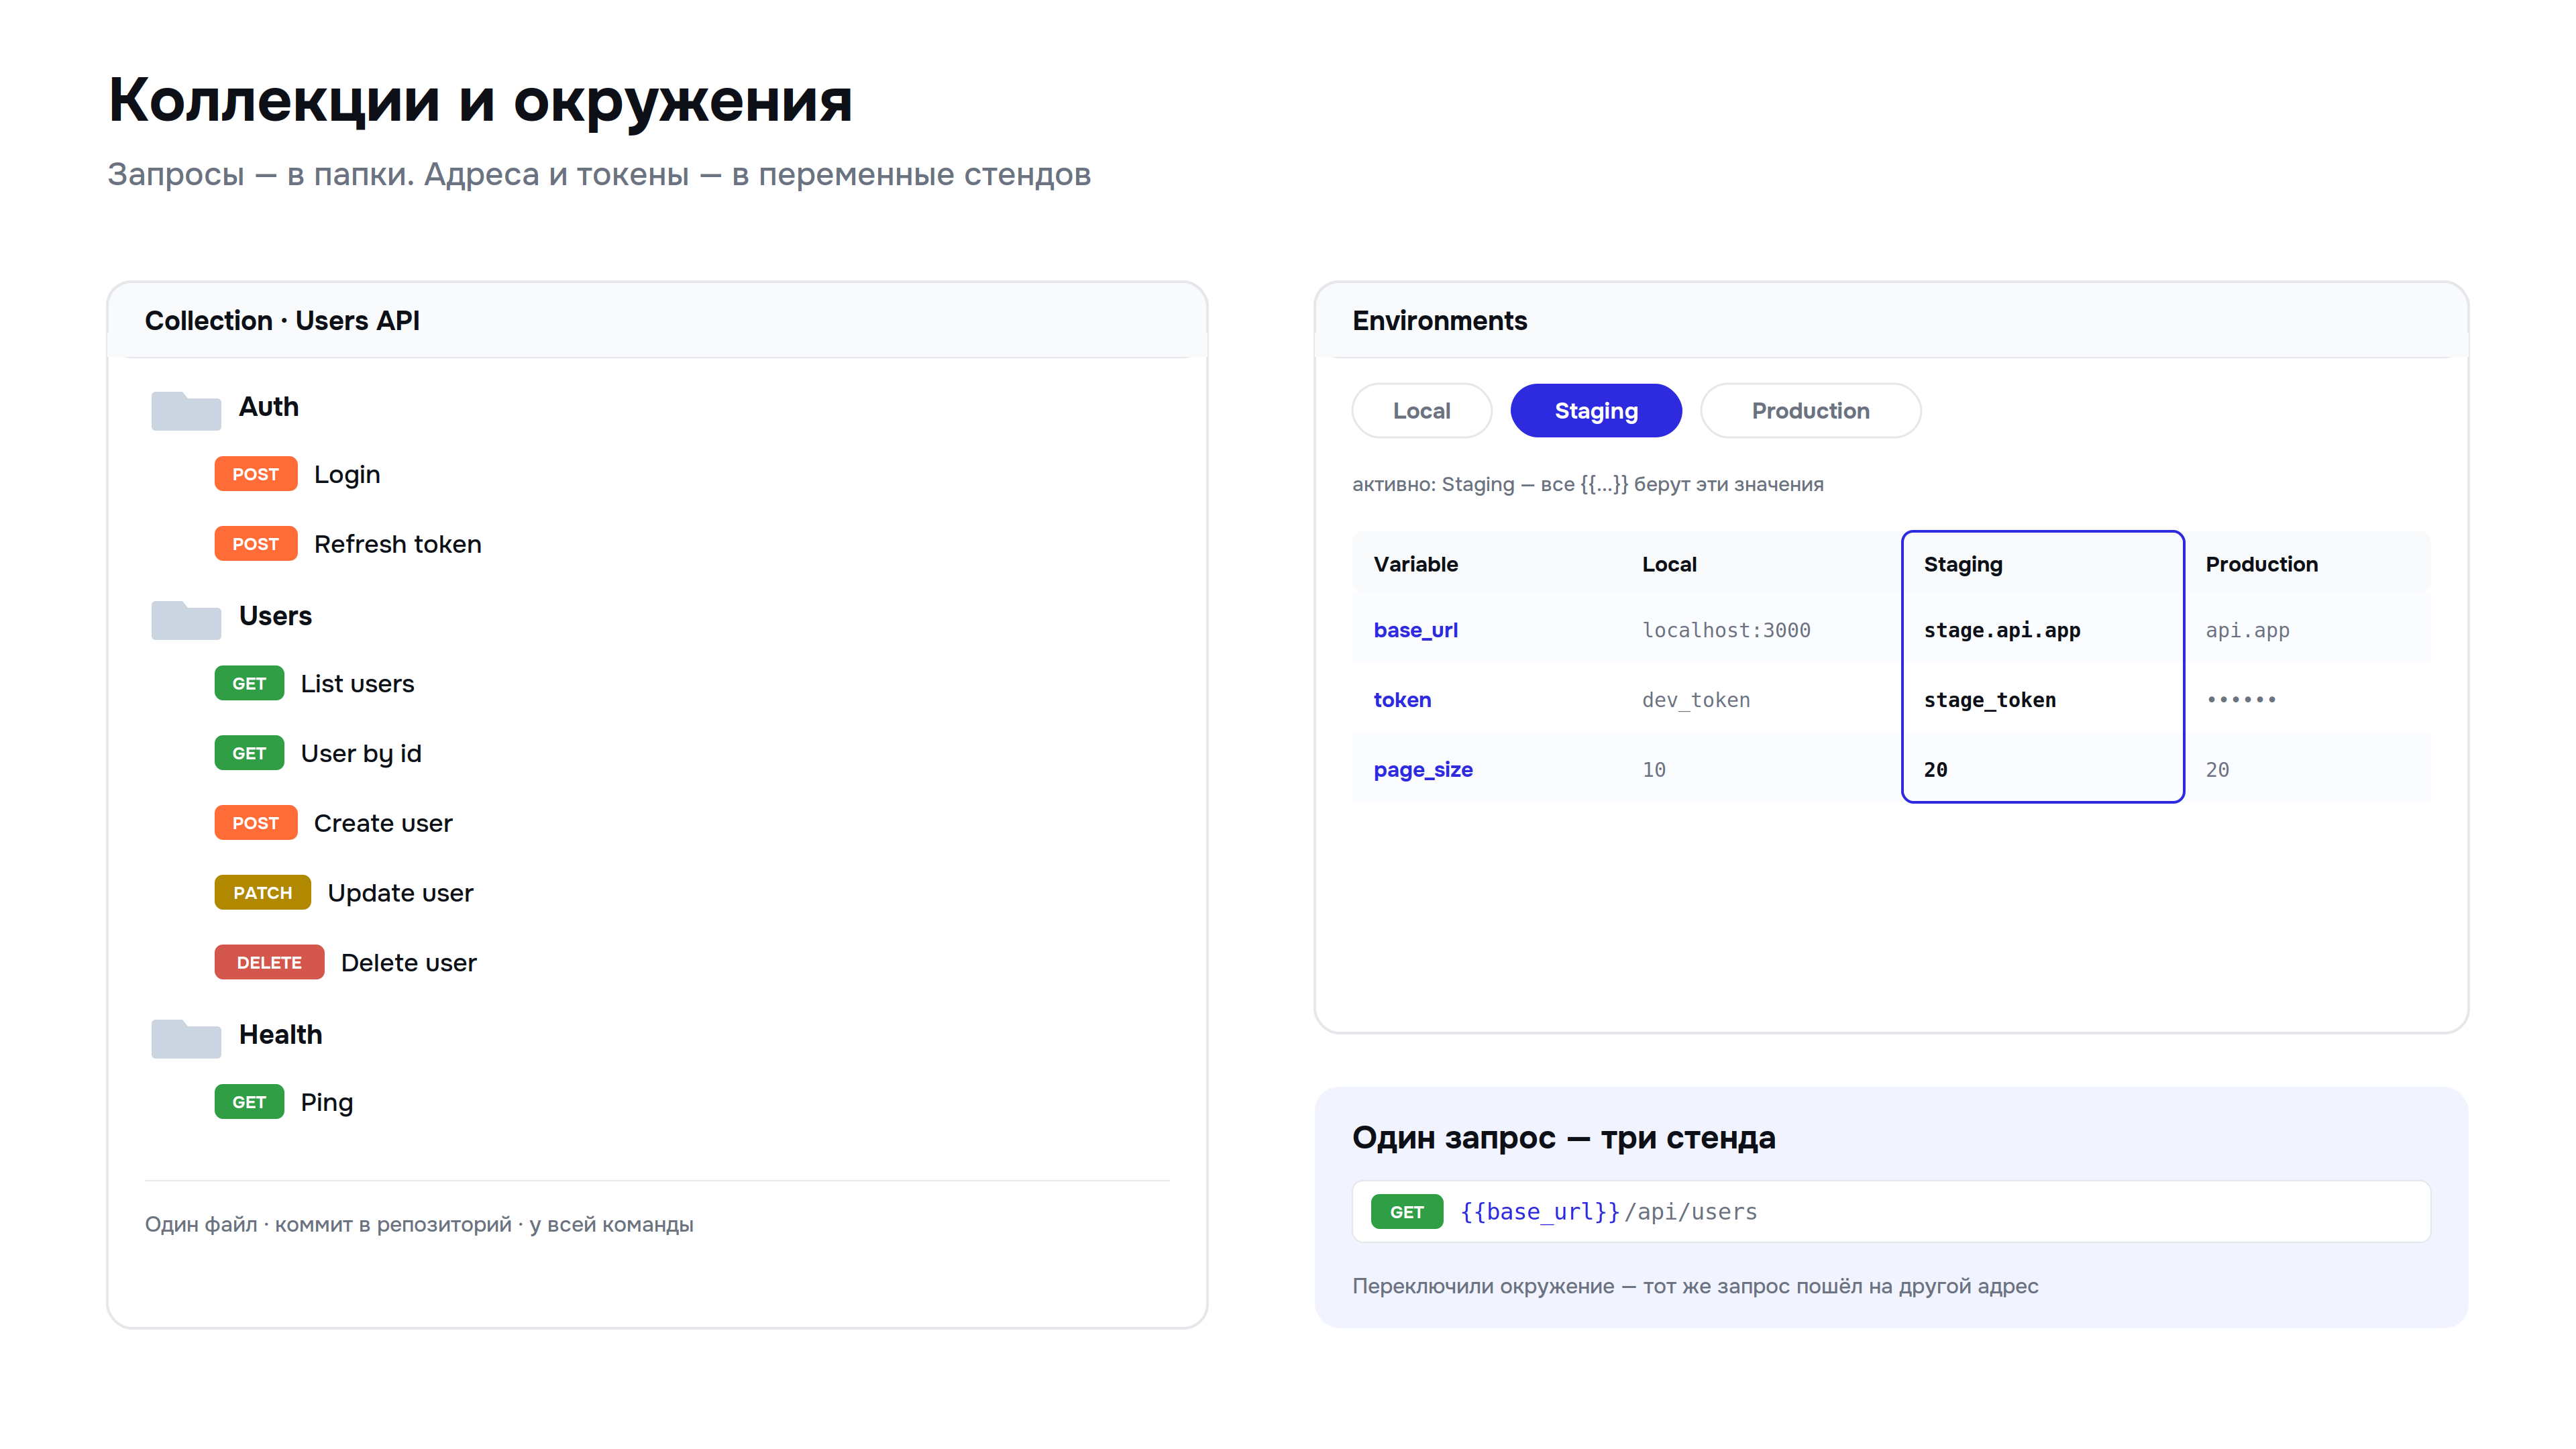Click the request URL input field
The width and height of the screenshot is (2576, 1449).
coord(1891,1212)
